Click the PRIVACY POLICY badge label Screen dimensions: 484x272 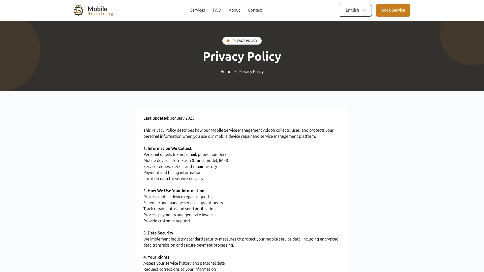tap(244, 41)
